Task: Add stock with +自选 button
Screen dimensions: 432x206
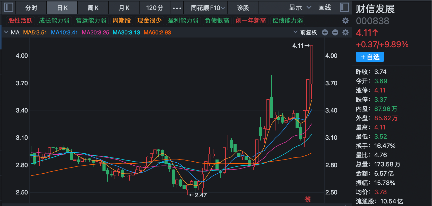Action: click(x=370, y=57)
